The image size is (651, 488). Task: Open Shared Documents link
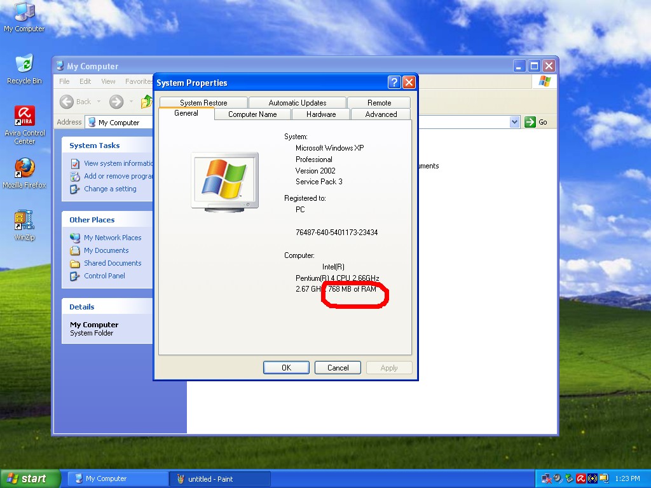tap(113, 263)
